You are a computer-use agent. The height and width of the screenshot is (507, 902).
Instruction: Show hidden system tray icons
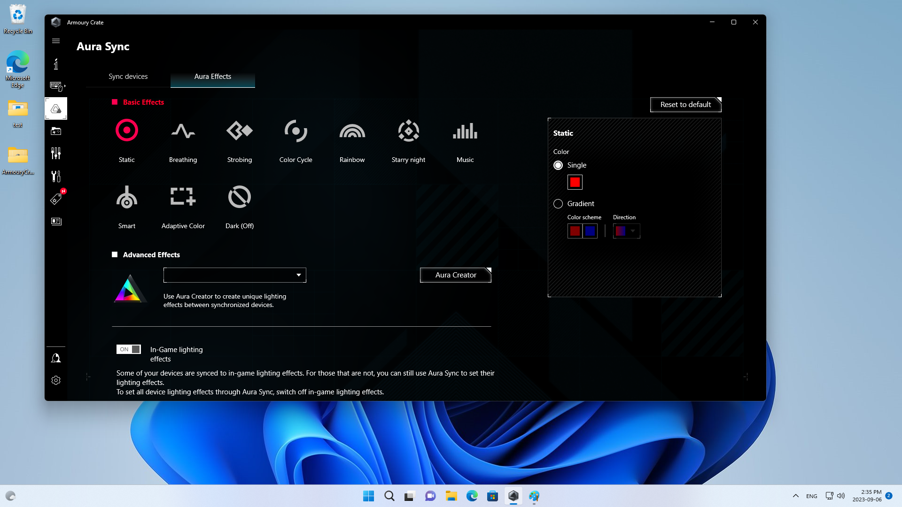tap(796, 496)
